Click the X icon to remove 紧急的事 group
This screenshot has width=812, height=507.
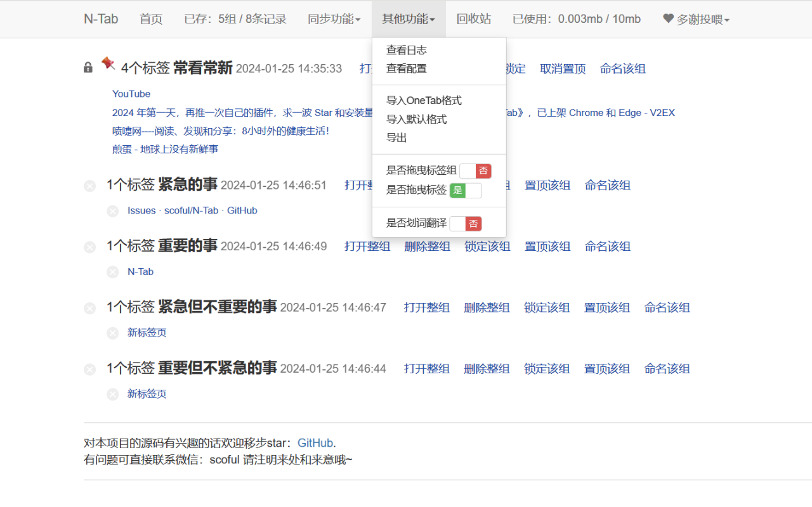(x=89, y=186)
